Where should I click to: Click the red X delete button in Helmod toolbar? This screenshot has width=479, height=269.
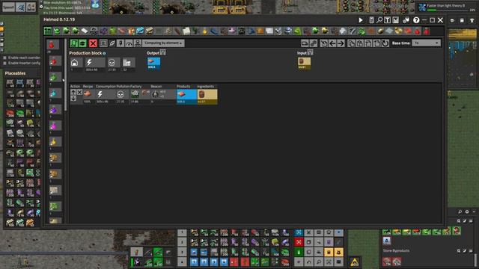tap(93, 43)
